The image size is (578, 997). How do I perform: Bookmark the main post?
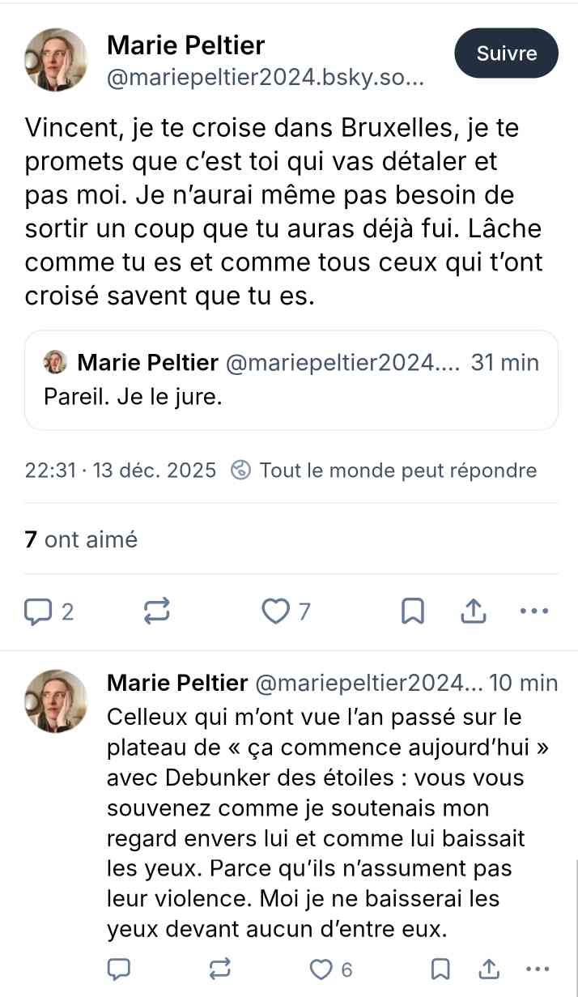413,611
